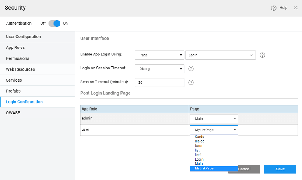
Task: Open admin role landing page dropdown
Action: (x=214, y=119)
